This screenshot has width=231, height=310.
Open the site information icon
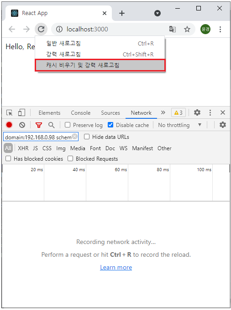[x=59, y=29]
